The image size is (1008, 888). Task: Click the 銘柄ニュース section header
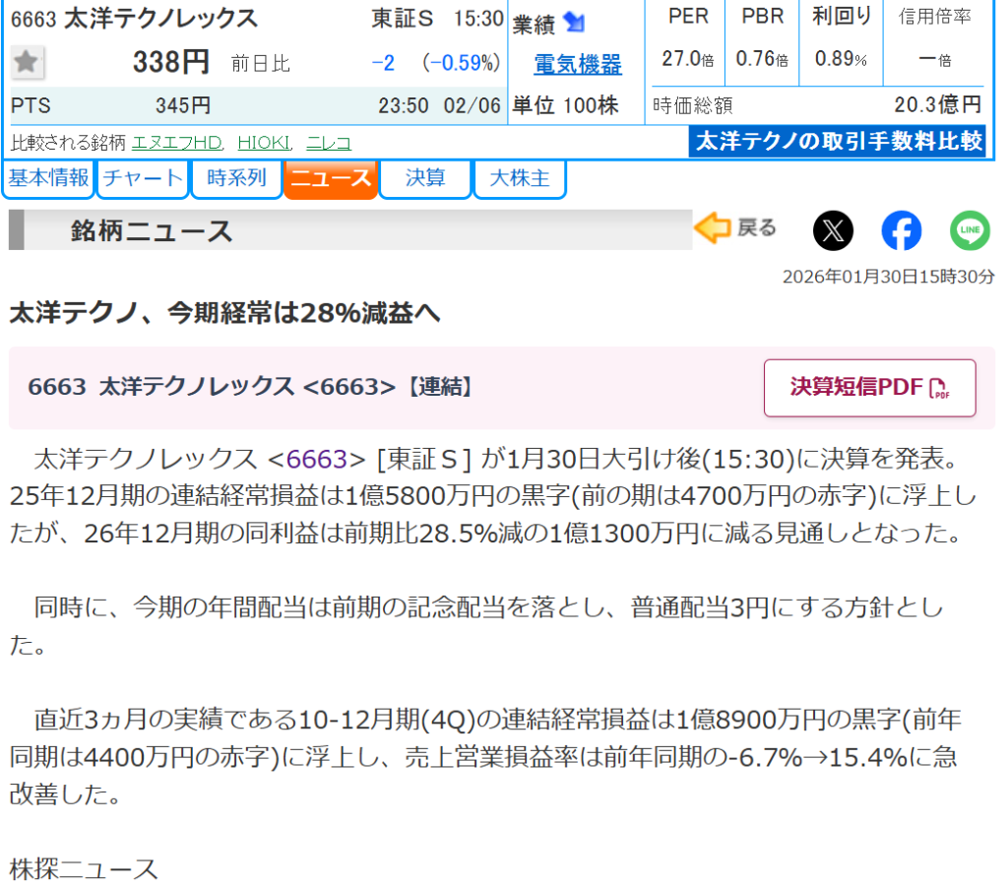[x=152, y=231]
